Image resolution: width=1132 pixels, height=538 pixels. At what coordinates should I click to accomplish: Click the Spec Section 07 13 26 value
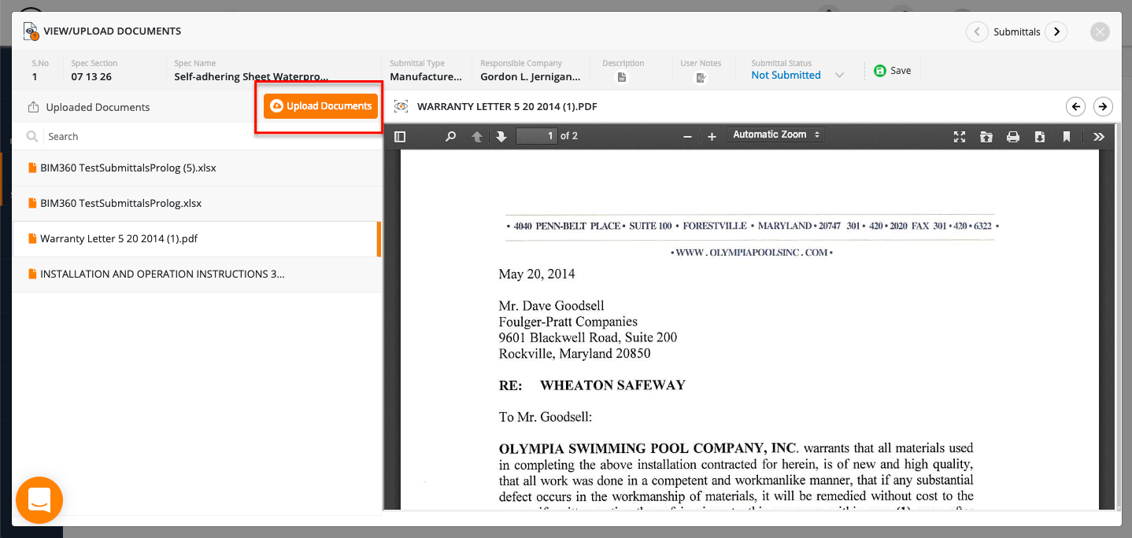[x=91, y=77]
